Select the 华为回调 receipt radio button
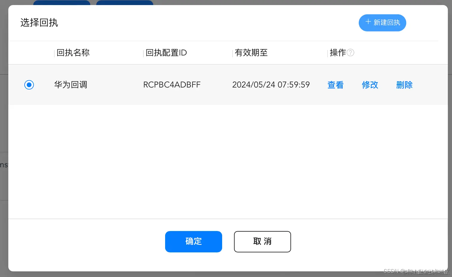This screenshot has height=277, width=452. [29, 85]
